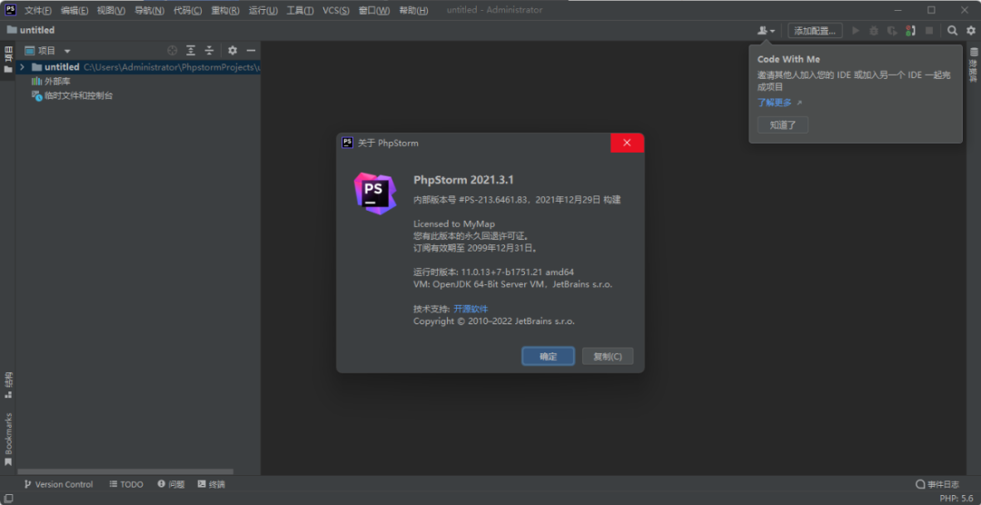Click the 添加配置... run configuration button
The height and width of the screenshot is (505, 981).
[815, 30]
